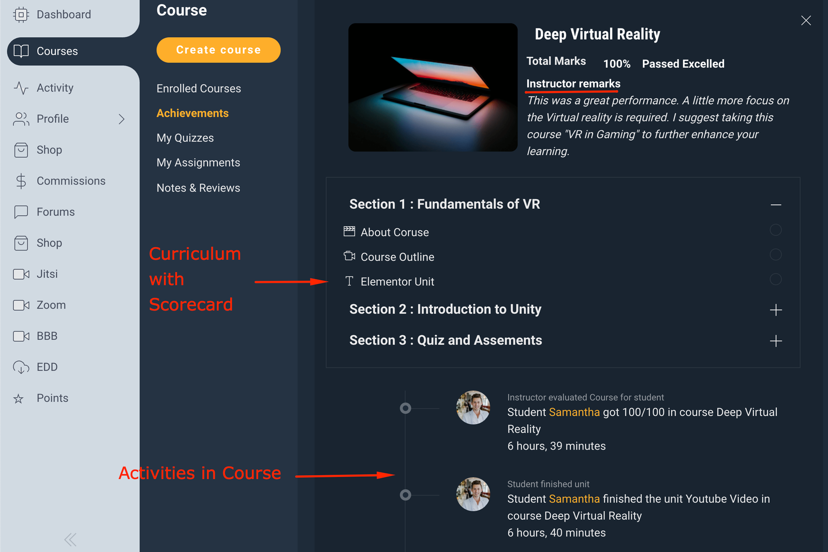Click the Zoom video camera icon
Screen dimensions: 828x552
(x=21, y=305)
